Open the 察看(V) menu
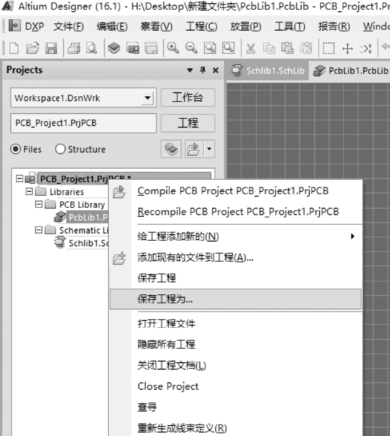 coord(156,26)
